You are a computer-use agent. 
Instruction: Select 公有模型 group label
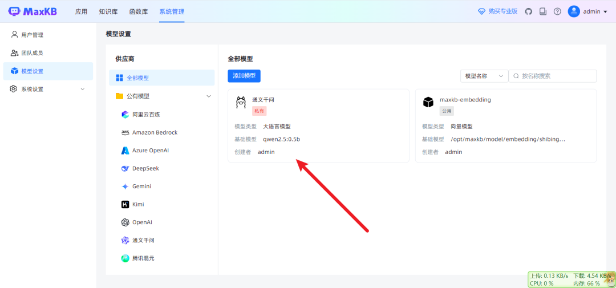pyautogui.click(x=138, y=96)
